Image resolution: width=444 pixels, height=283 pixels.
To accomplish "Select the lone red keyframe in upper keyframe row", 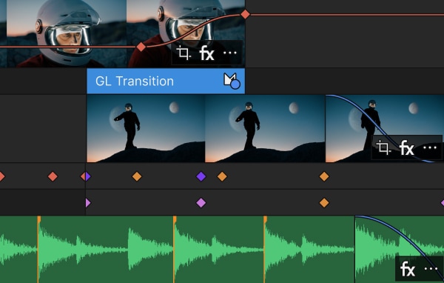I will [53, 176].
